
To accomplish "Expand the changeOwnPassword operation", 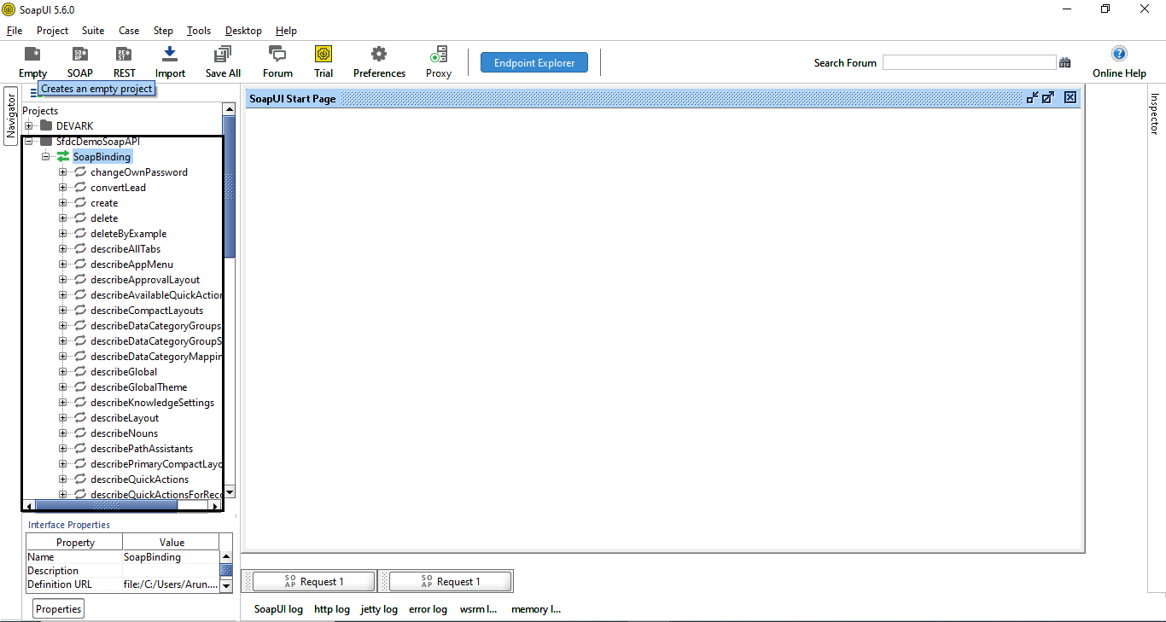I will tap(63, 172).
